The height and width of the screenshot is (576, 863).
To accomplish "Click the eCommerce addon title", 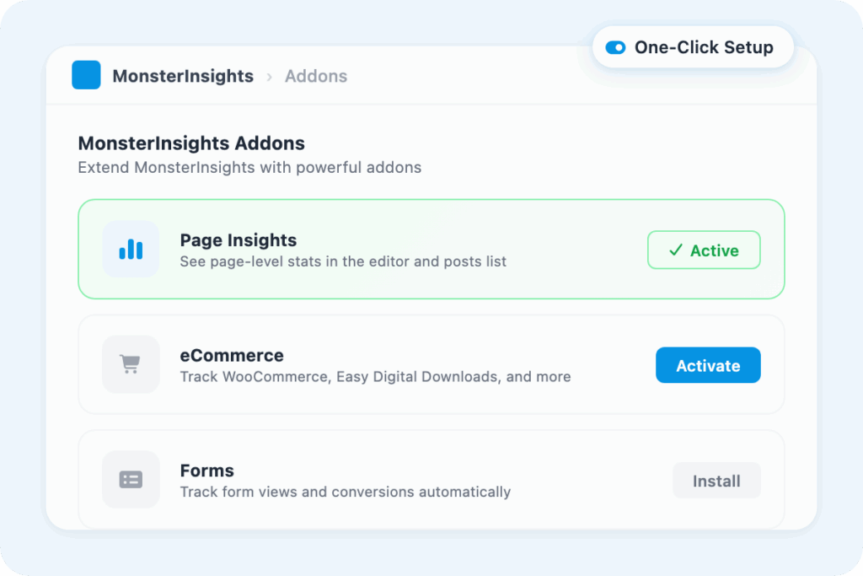I will (232, 355).
